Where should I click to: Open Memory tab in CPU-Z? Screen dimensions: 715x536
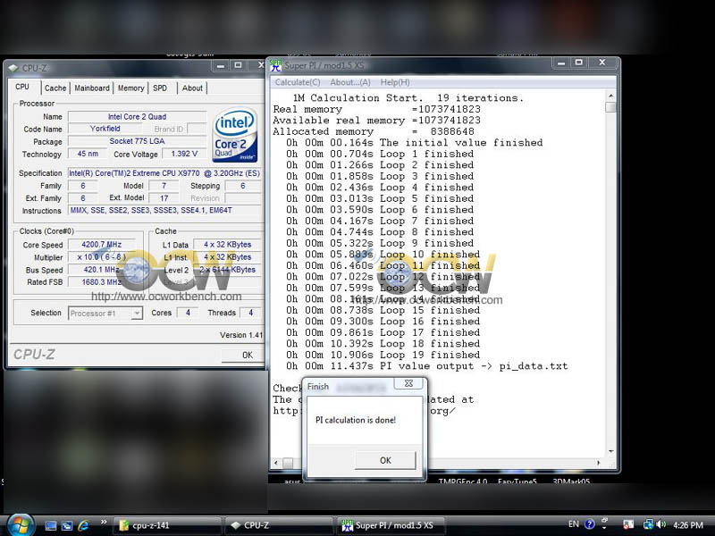(130, 88)
